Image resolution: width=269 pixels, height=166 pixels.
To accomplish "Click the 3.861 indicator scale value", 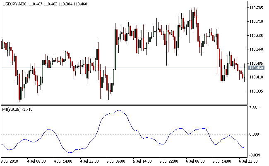I will coord(254,108).
